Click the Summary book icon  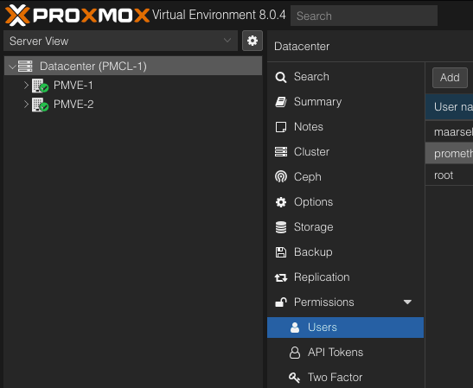point(281,102)
